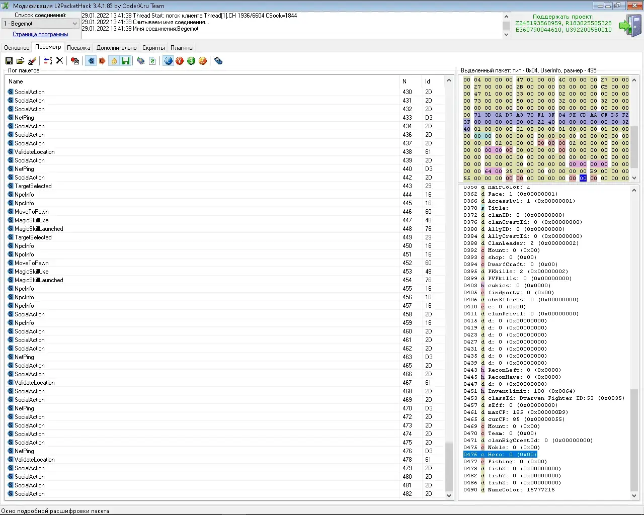Image resolution: width=644 pixels, height=515 pixels.
Task: Toggle the lock icon toolbar button
Action: [114, 61]
